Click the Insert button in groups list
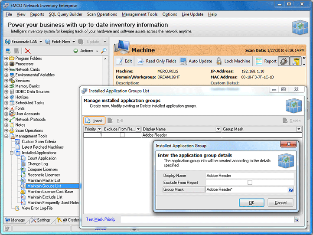The width and height of the screenshot is (313, 235). point(94,121)
